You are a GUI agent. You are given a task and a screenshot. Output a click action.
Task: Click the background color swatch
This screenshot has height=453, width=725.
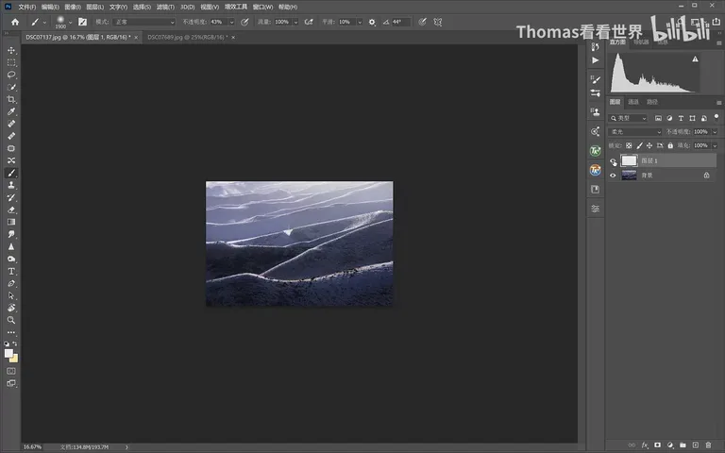(x=14, y=359)
